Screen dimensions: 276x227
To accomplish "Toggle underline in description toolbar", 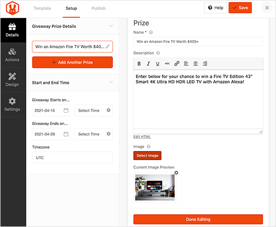I will (x=158, y=64).
